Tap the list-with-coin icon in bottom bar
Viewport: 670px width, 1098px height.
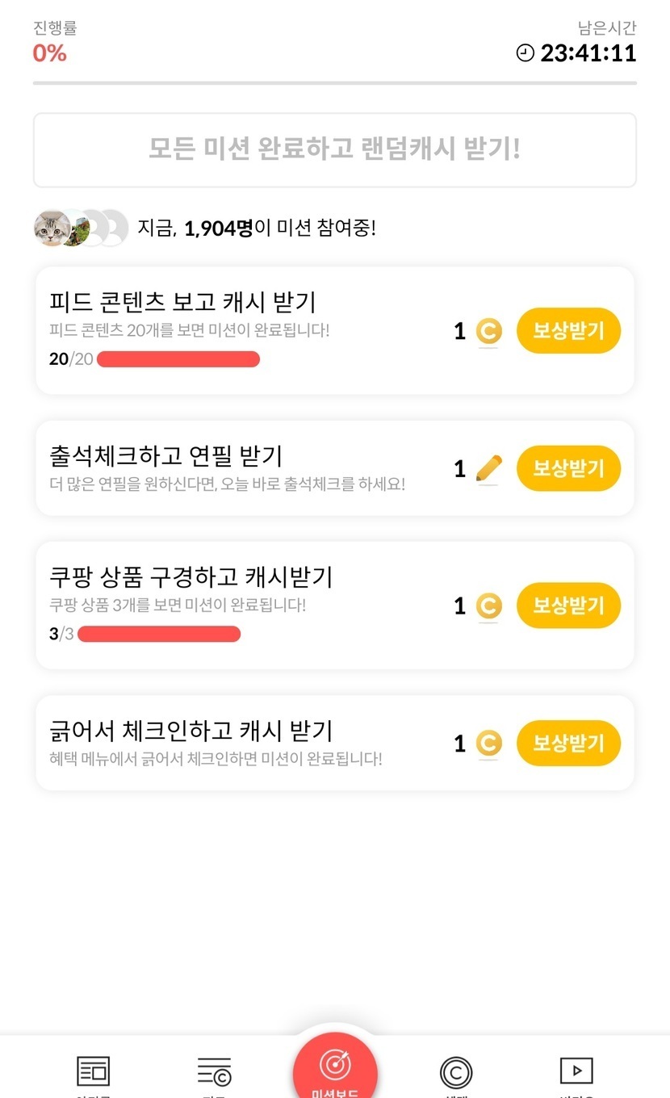(214, 1071)
